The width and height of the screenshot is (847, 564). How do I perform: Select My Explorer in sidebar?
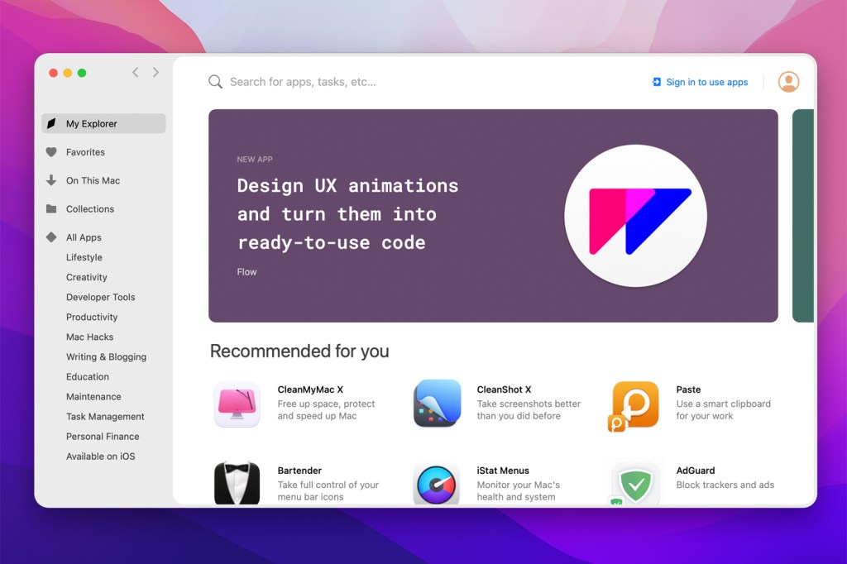103,123
